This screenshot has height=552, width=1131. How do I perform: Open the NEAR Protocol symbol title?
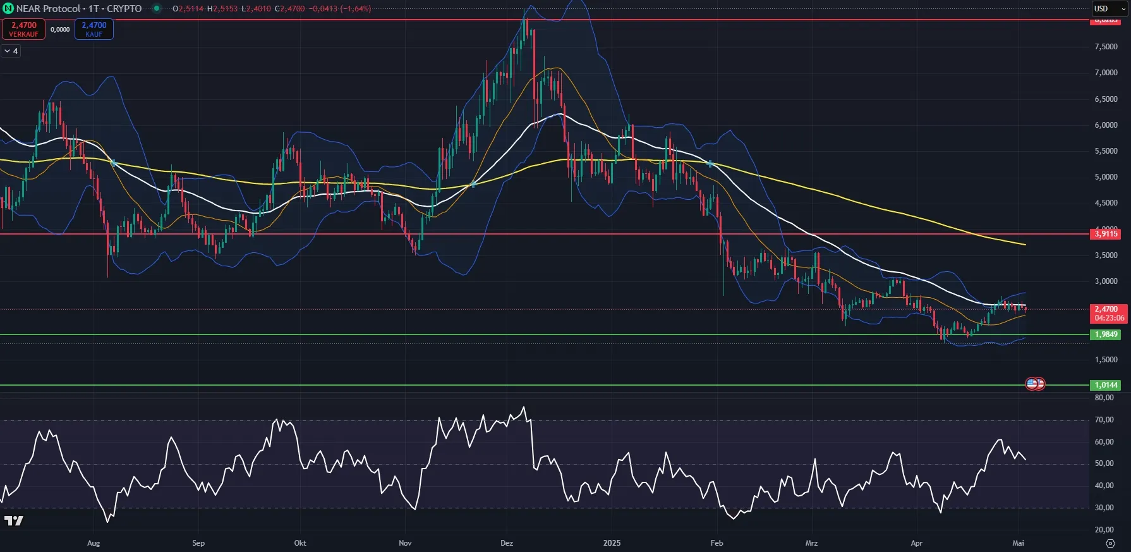pyautogui.click(x=79, y=9)
